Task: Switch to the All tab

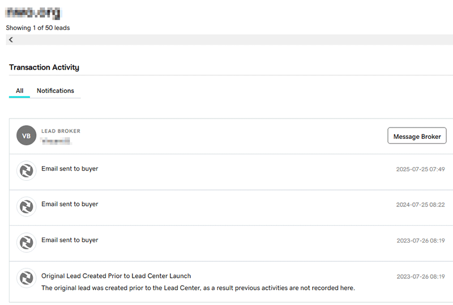Action: pyautogui.click(x=20, y=91)
